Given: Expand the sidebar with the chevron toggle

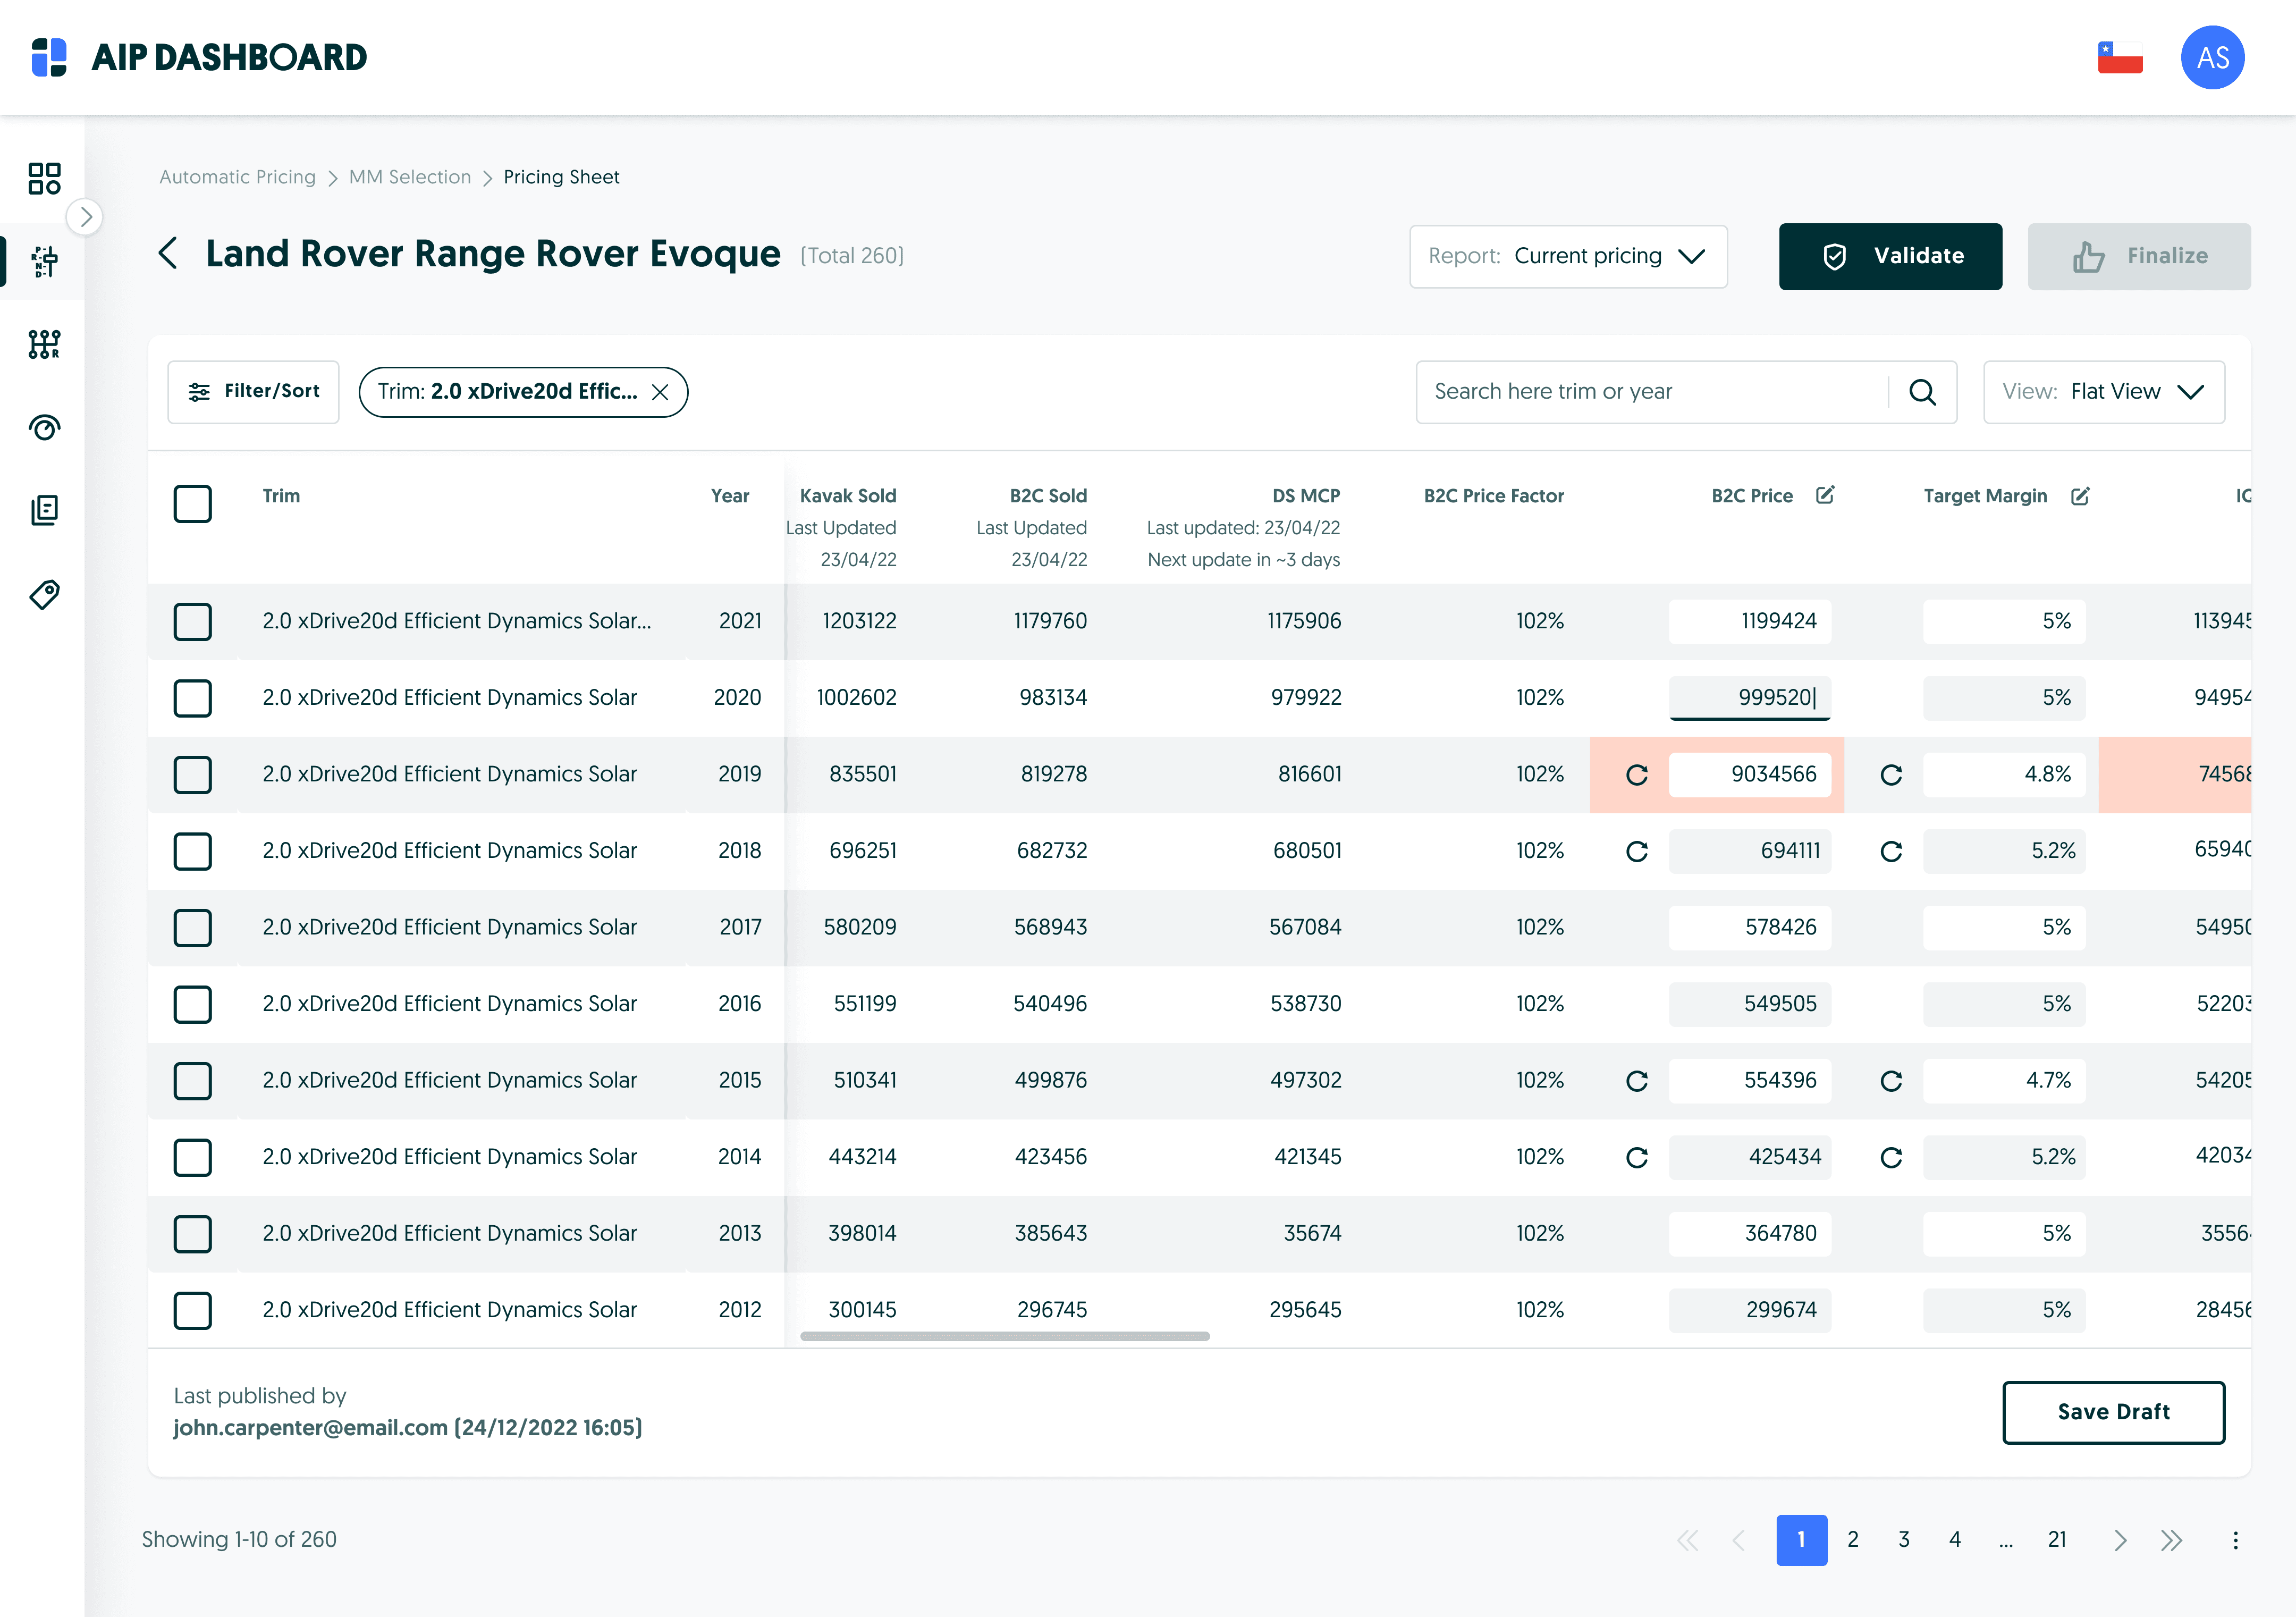Looking at the screenshot, I should coord(85,217).
